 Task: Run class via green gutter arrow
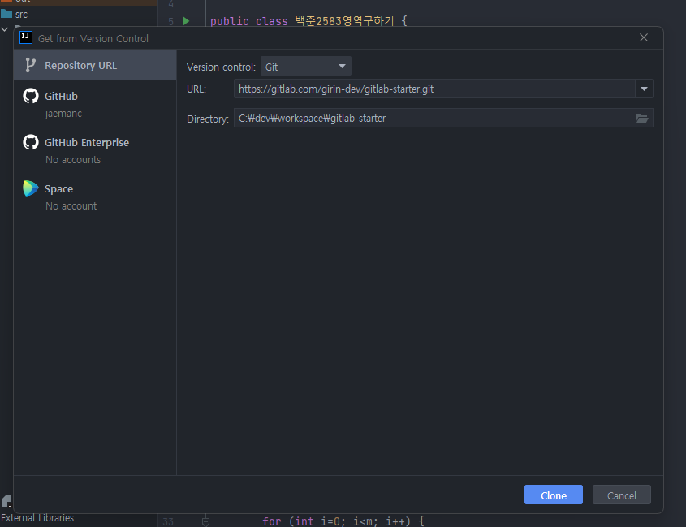(x=186, y=21)
